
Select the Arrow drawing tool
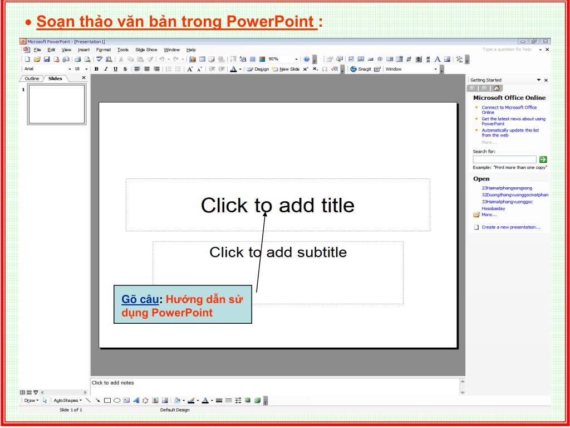[98, 400]
